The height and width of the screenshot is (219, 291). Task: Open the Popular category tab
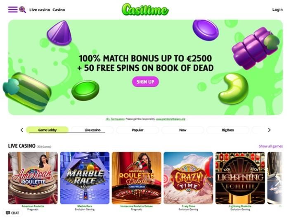[137, 130]
